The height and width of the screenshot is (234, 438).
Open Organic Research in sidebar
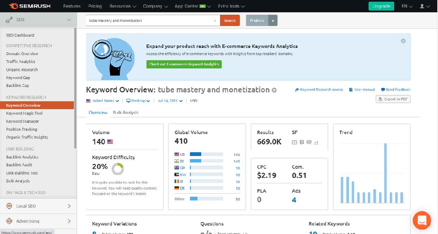pos(22,70)
